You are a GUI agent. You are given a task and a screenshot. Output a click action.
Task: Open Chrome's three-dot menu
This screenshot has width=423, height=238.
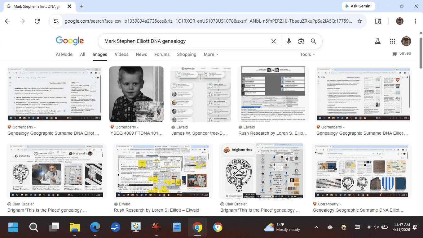pyautogui.click(x=415, y=21)
